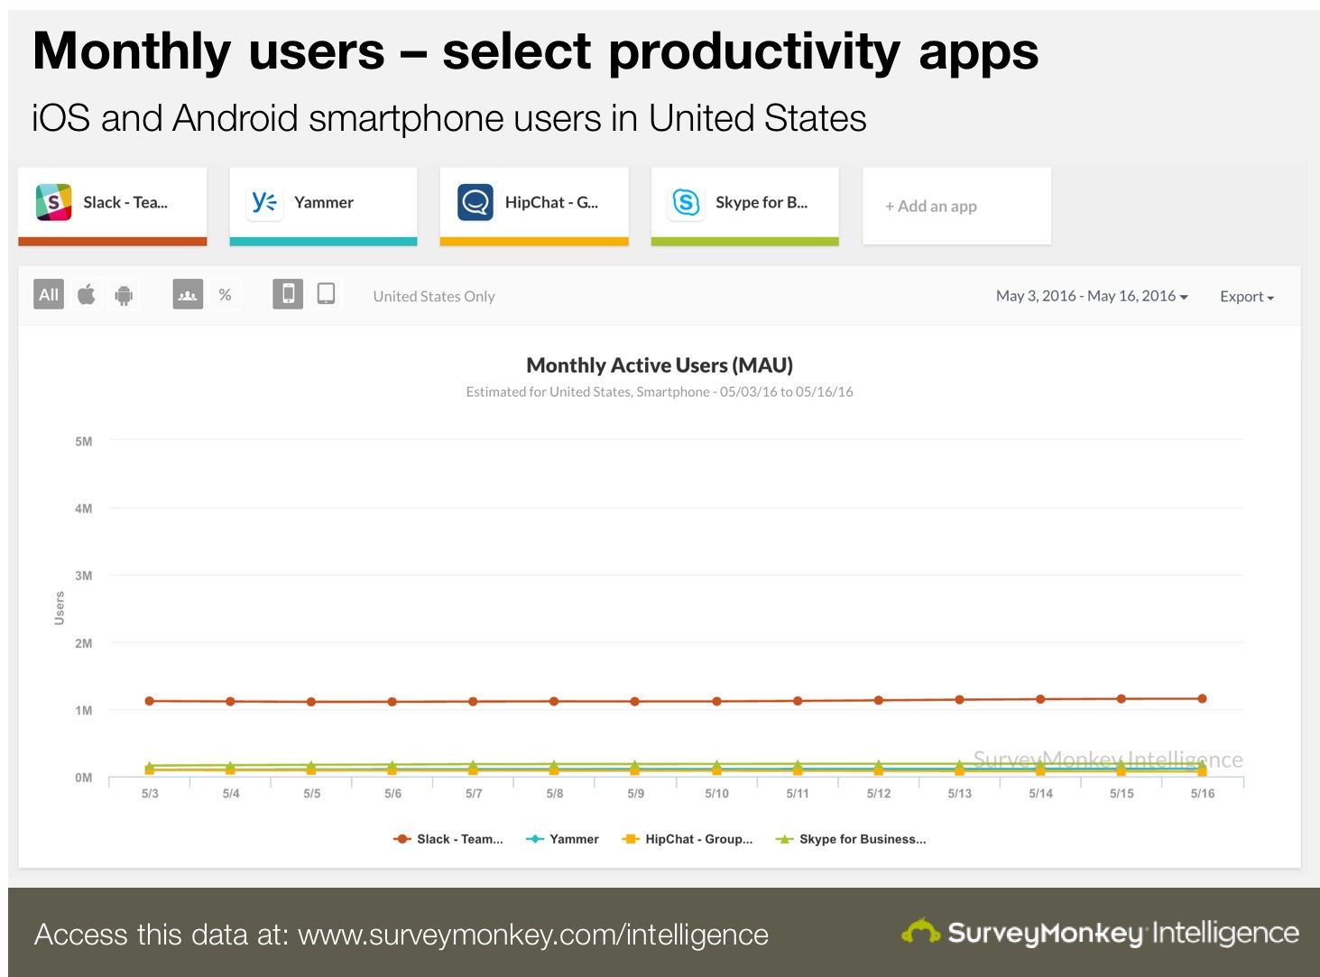Select the Apple platform filter icon
Viewport: 1320px width, 977px height.
pyautogui.click(x=86, y=294)
